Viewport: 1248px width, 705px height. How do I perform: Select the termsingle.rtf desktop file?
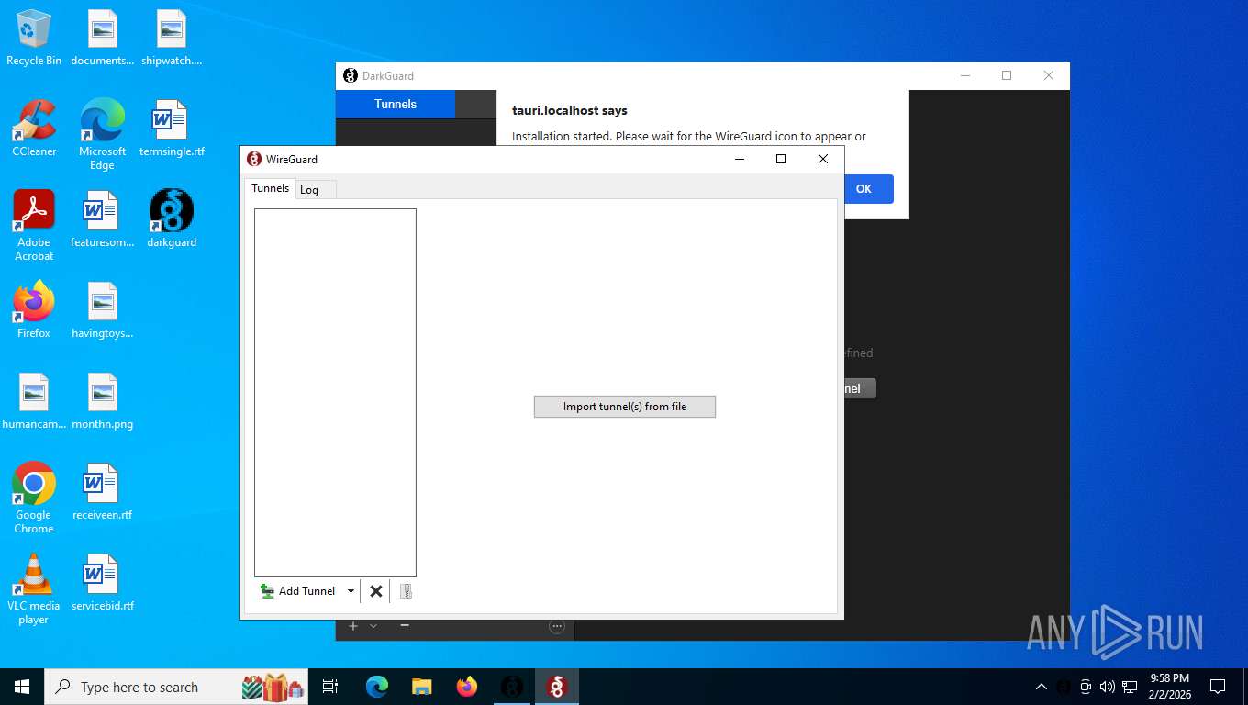pyautogui.click(x=172, y=129)
